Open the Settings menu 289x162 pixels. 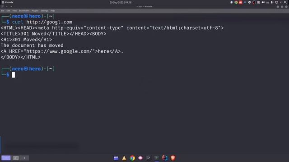(44, 11)
